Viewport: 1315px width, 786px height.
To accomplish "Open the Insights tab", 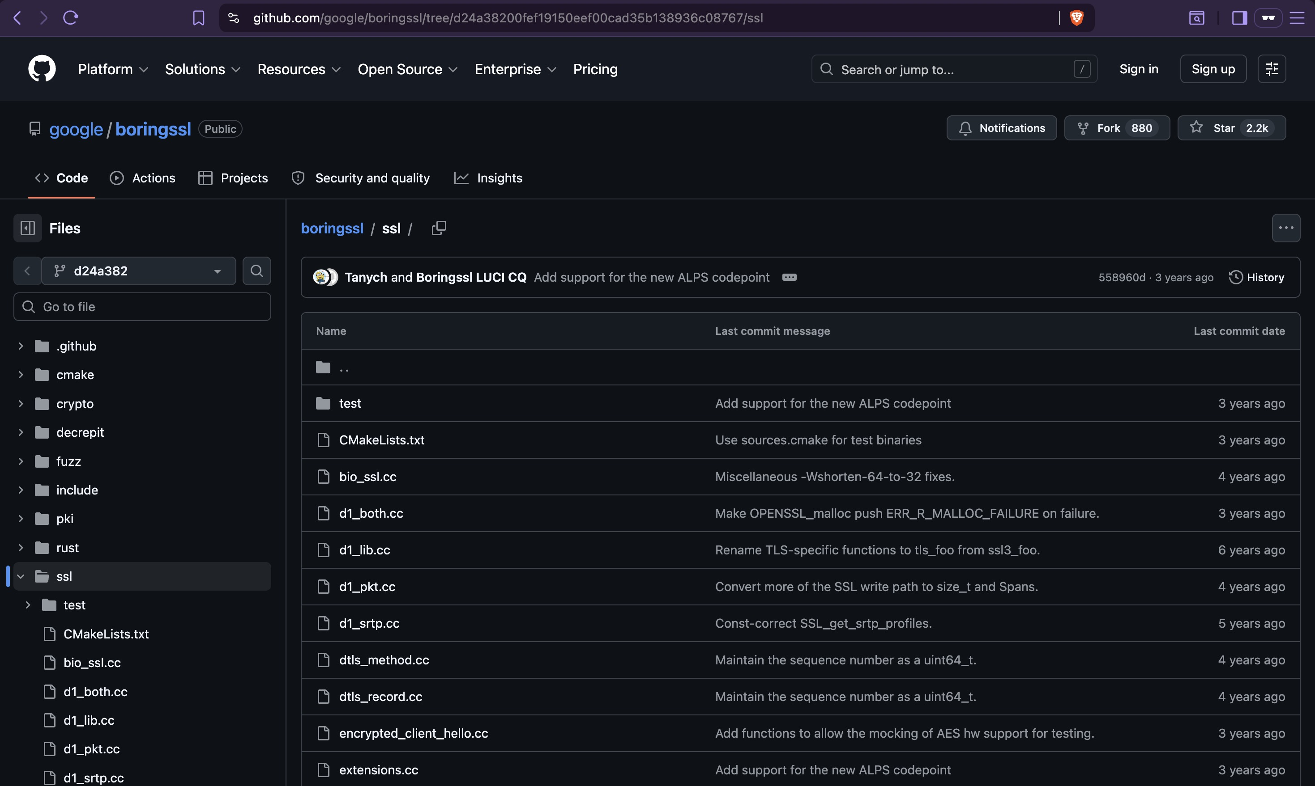I will click(488, 178).
